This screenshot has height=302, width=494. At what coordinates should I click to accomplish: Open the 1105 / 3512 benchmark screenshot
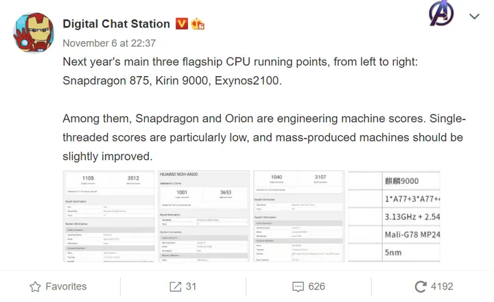[x=108, y=216]
